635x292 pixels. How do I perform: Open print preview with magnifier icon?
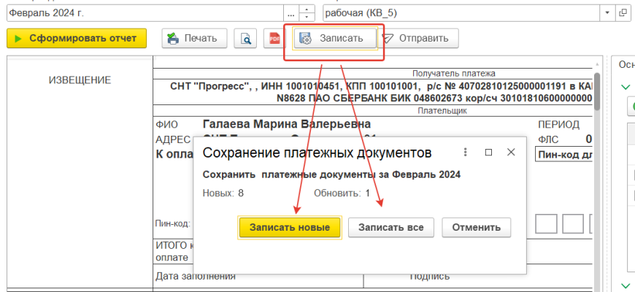[245, 39]
